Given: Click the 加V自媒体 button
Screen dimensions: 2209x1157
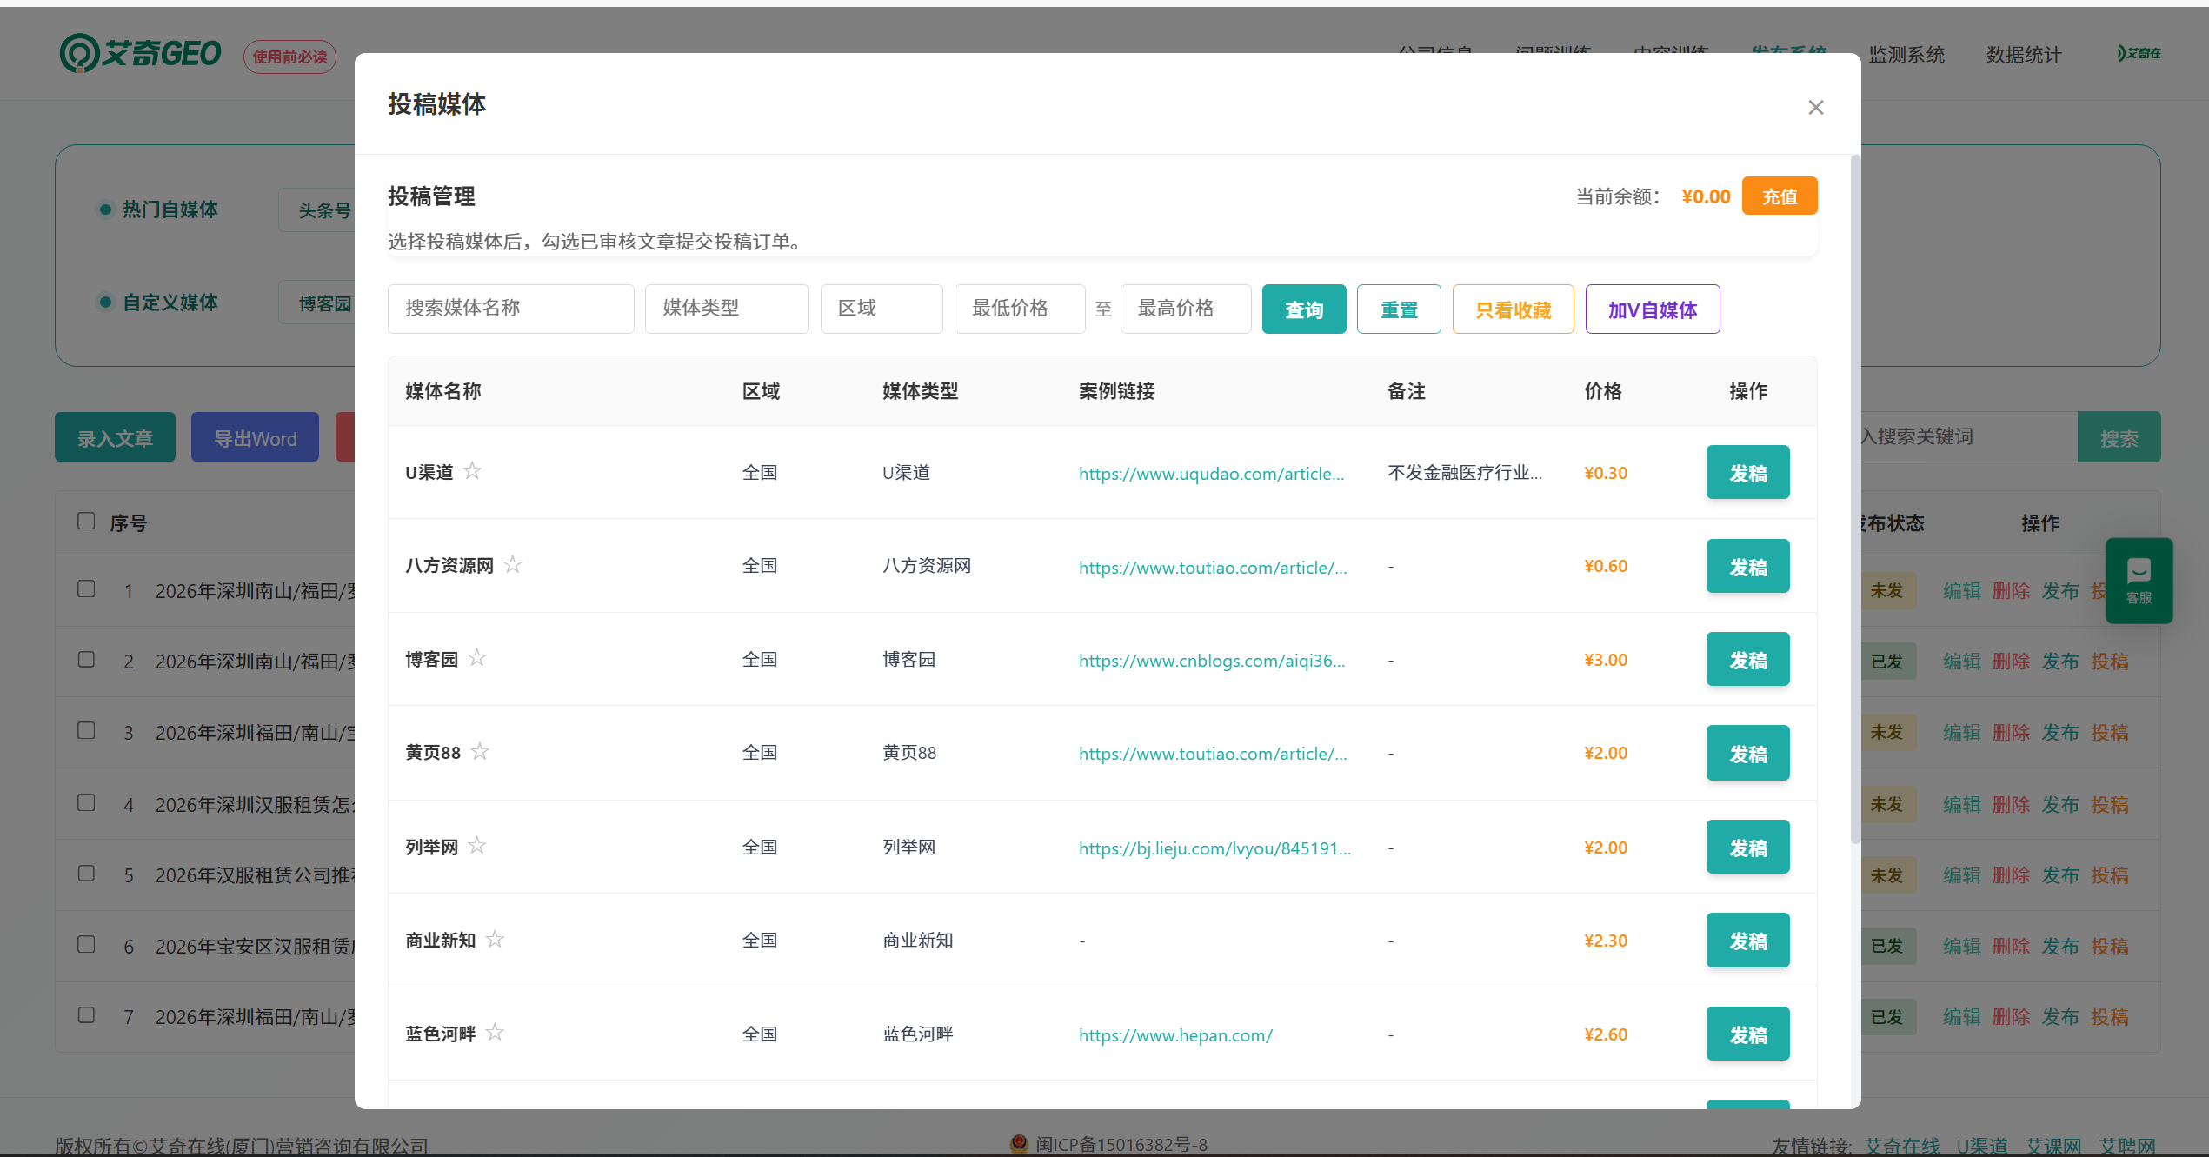Looking at the screenshot, I should coord(1653,309).
